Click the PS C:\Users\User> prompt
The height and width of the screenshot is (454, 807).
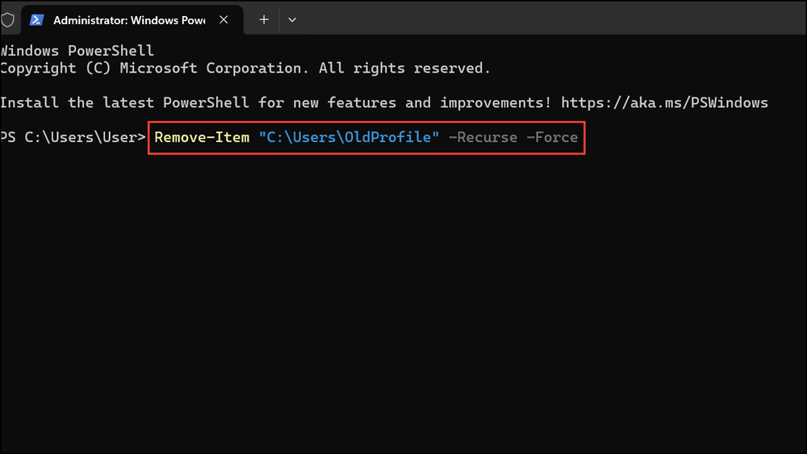pyautogui.click(x=73, y=137)
